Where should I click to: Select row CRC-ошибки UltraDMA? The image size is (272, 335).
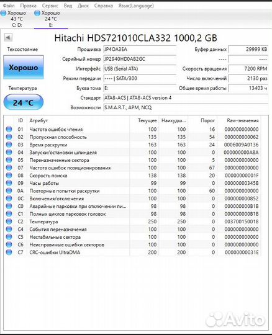132,252
